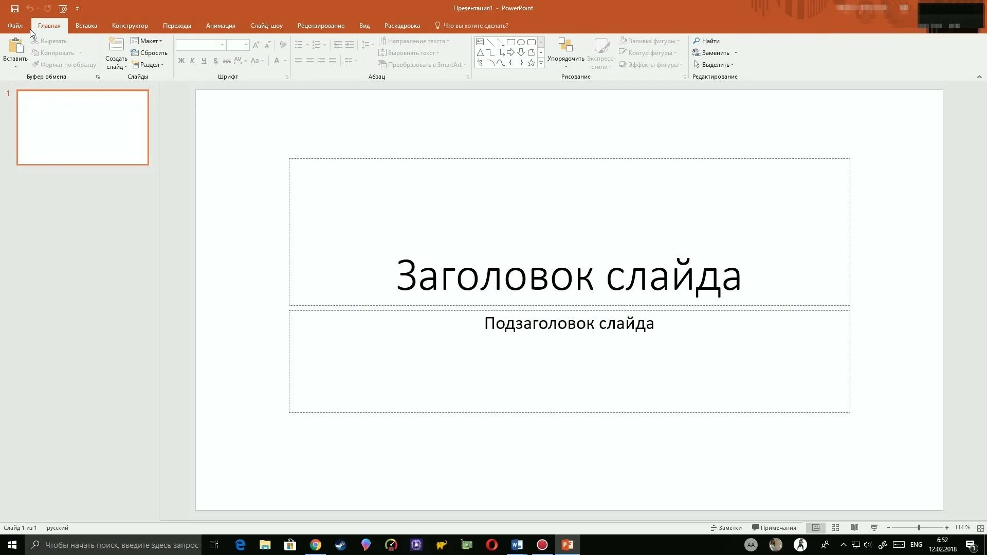Toggle the Примечания comments pane

774,528
